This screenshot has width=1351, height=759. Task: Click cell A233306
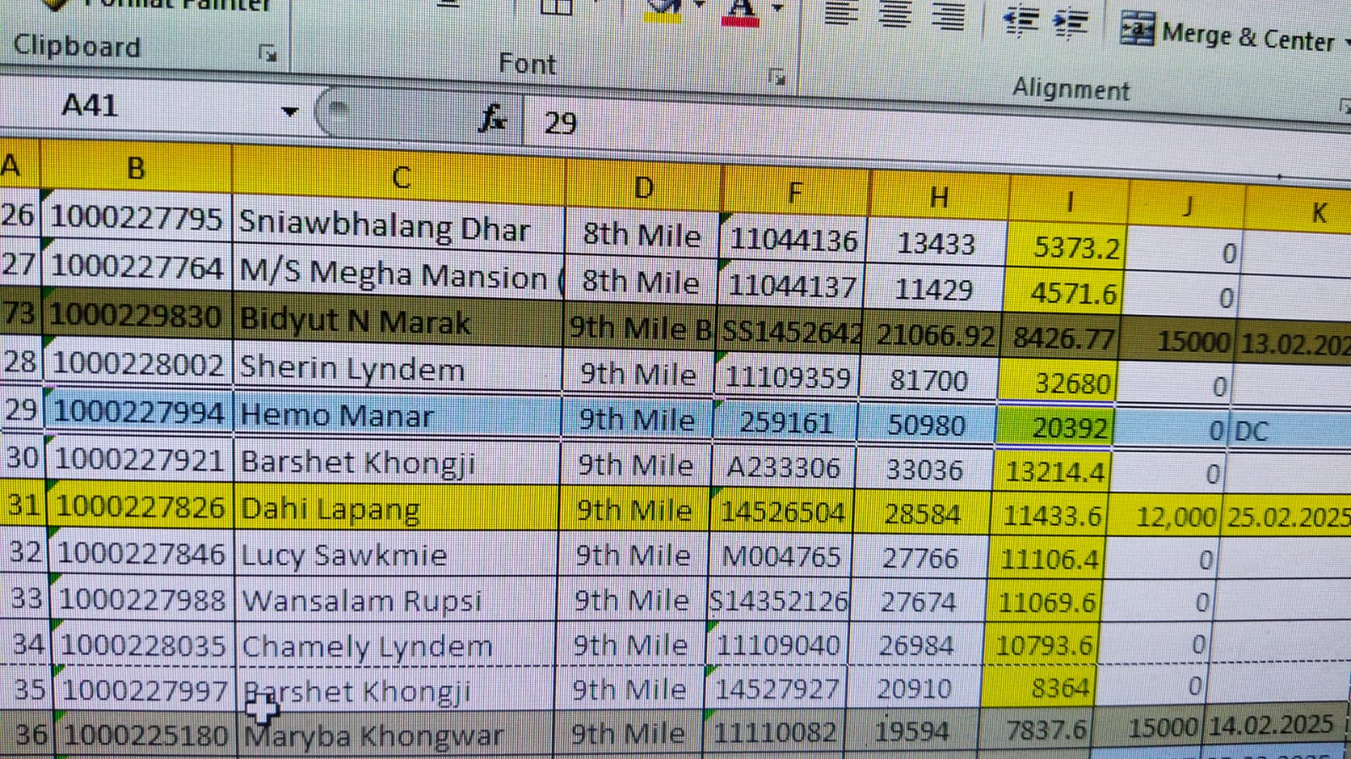click(783, 468)
